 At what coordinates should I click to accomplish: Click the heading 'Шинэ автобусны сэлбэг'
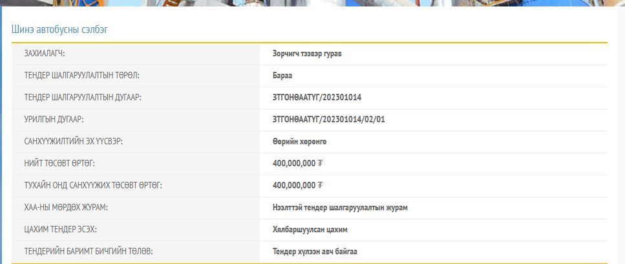(x=59, y=30)
